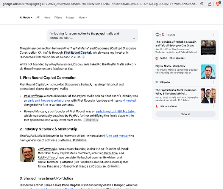The height and width of the screenshot is (189, 223).
Task: Click the PayPal Mafia Wikipedia photo thumbnail
Action: [x=208, y=72]
